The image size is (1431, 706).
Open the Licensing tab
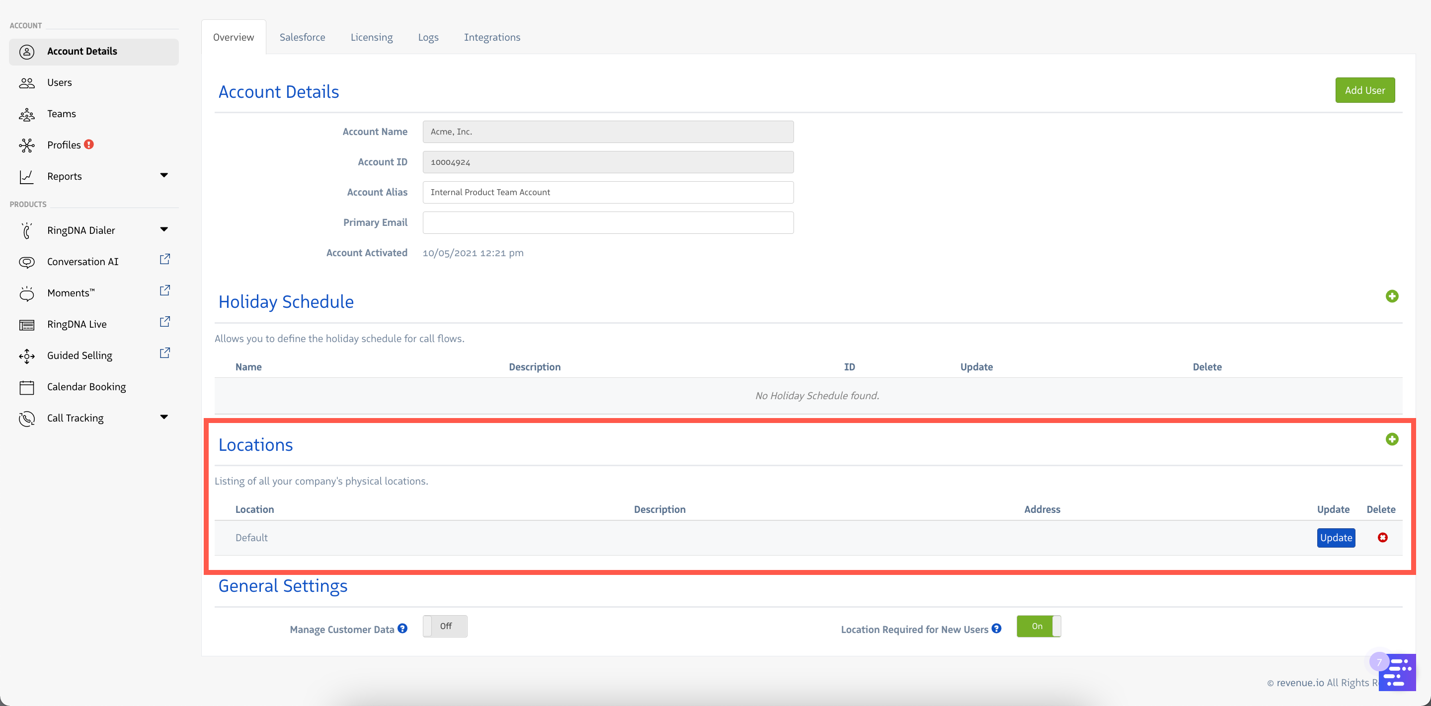371,37
